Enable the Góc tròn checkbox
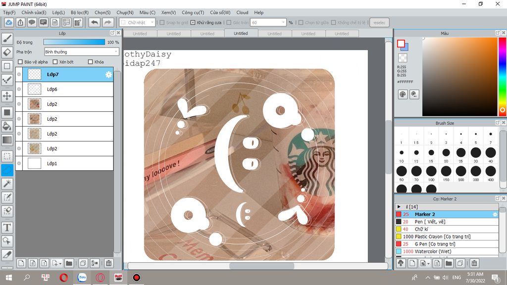Viewport: 507px width, 285px height. (x=229, y=23)
